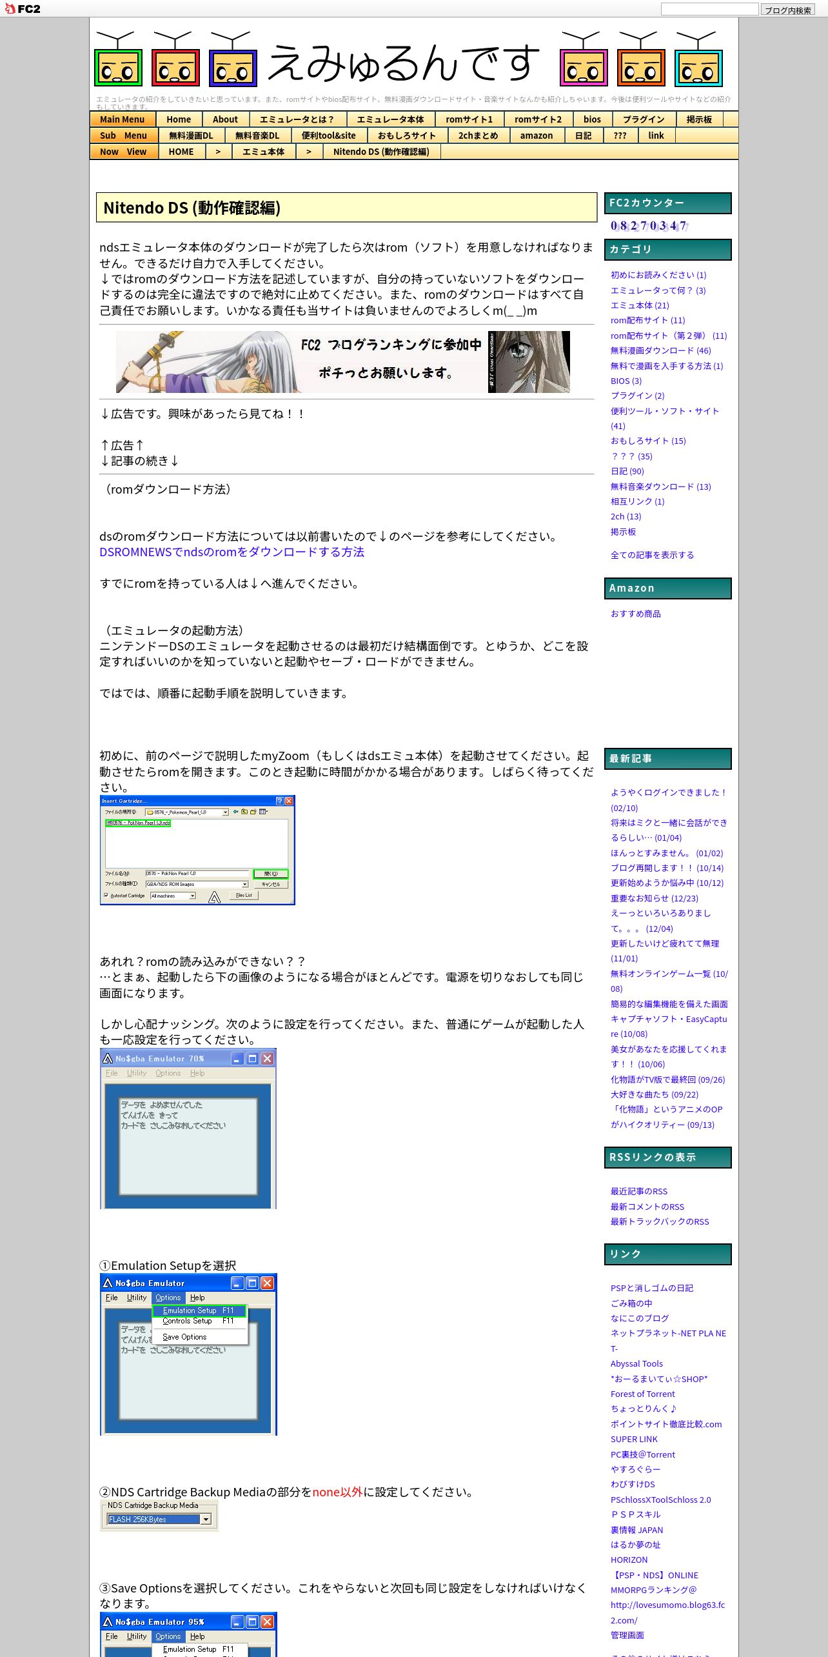Click the green TV mascot icon
The width and height of the screenshot is (828, 1657).
click(x=118, y=59)
